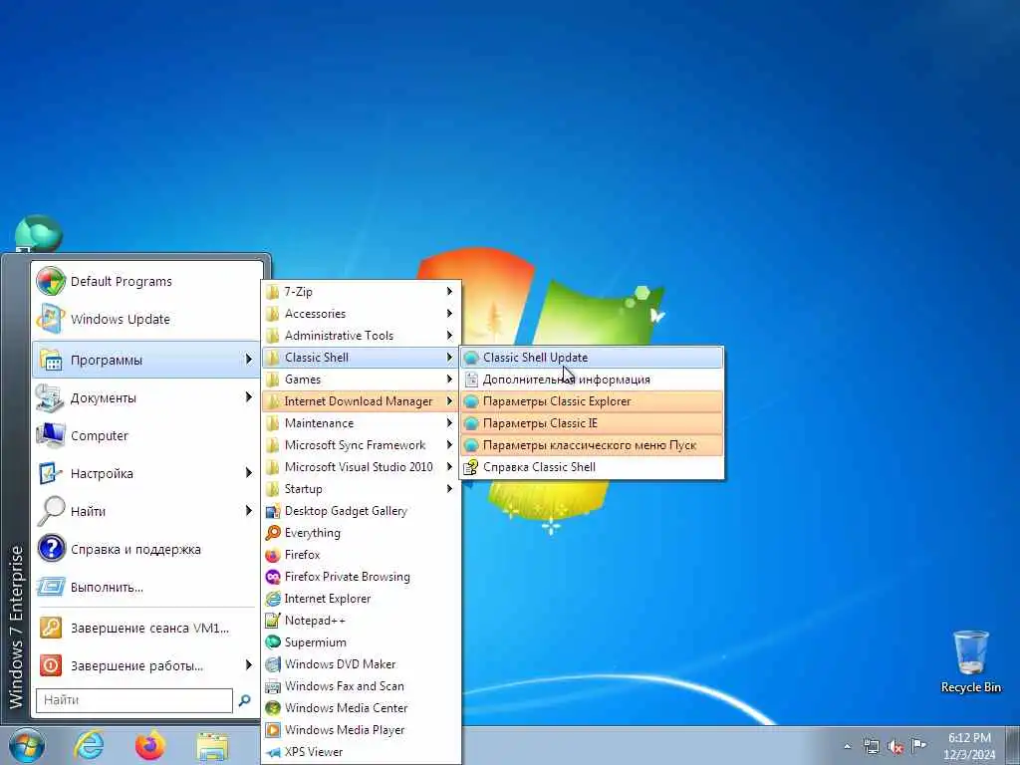Show hidden tray icons arrow

(x=847, y=747)
